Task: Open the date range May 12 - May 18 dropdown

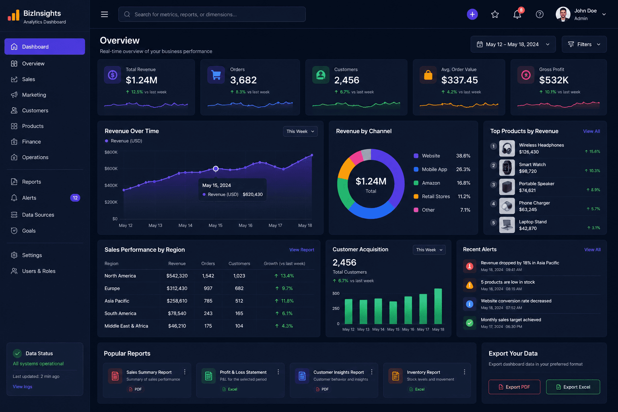Action: 513,44
